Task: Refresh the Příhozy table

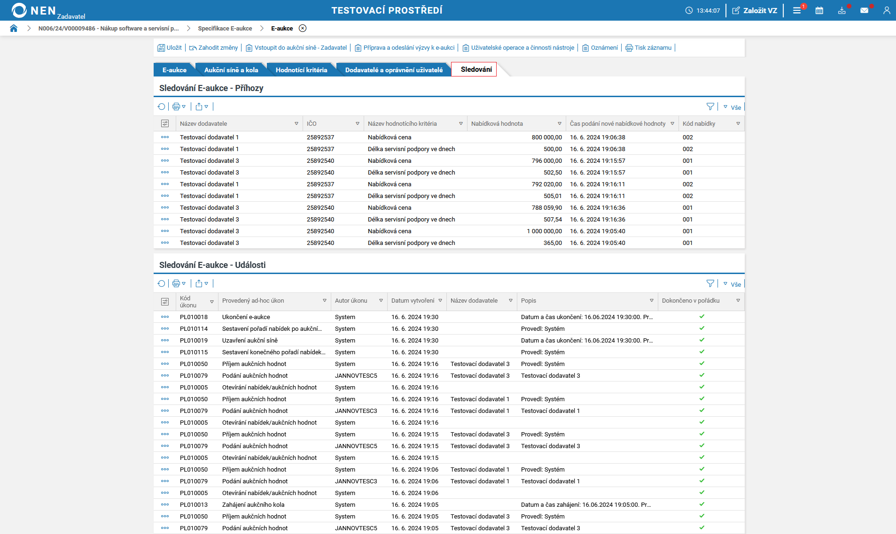Action: tap(161, 107)
